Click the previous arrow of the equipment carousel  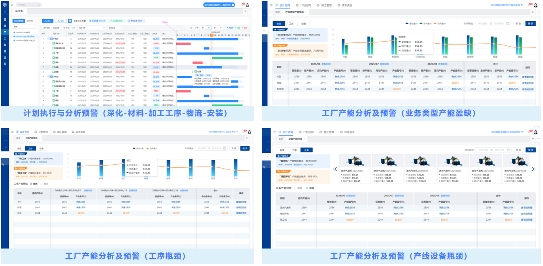pos(335,169)
